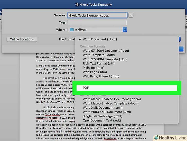Click the blue Save button at dialog edge

(x=181, y=49)
